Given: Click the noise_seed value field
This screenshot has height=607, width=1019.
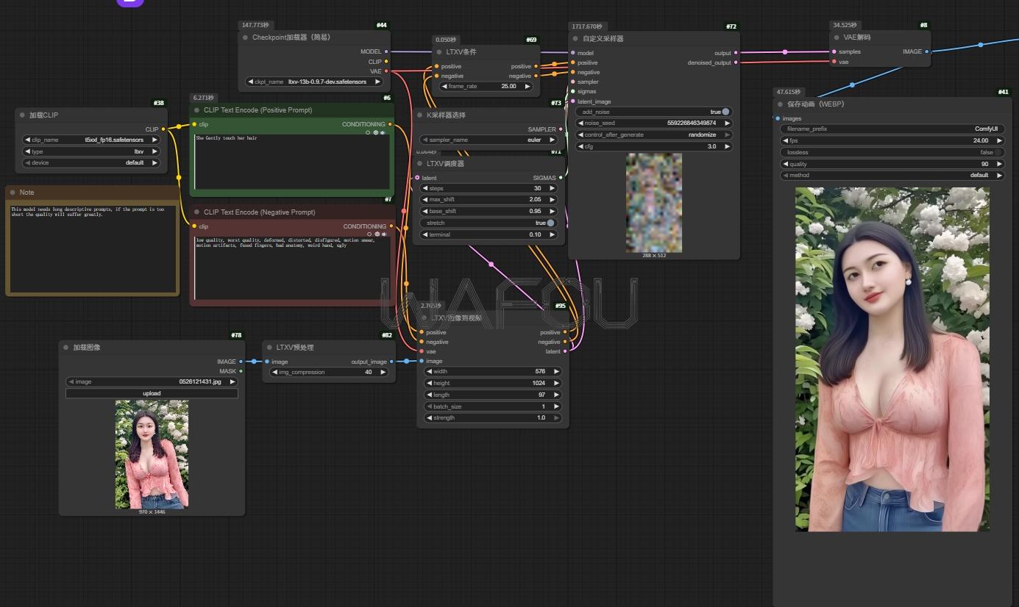Looking at the screenshot, I should (654, 123).
